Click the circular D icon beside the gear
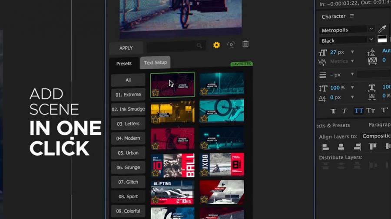 click(231, 45)
